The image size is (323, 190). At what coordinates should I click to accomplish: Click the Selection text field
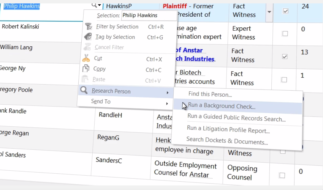149,16
